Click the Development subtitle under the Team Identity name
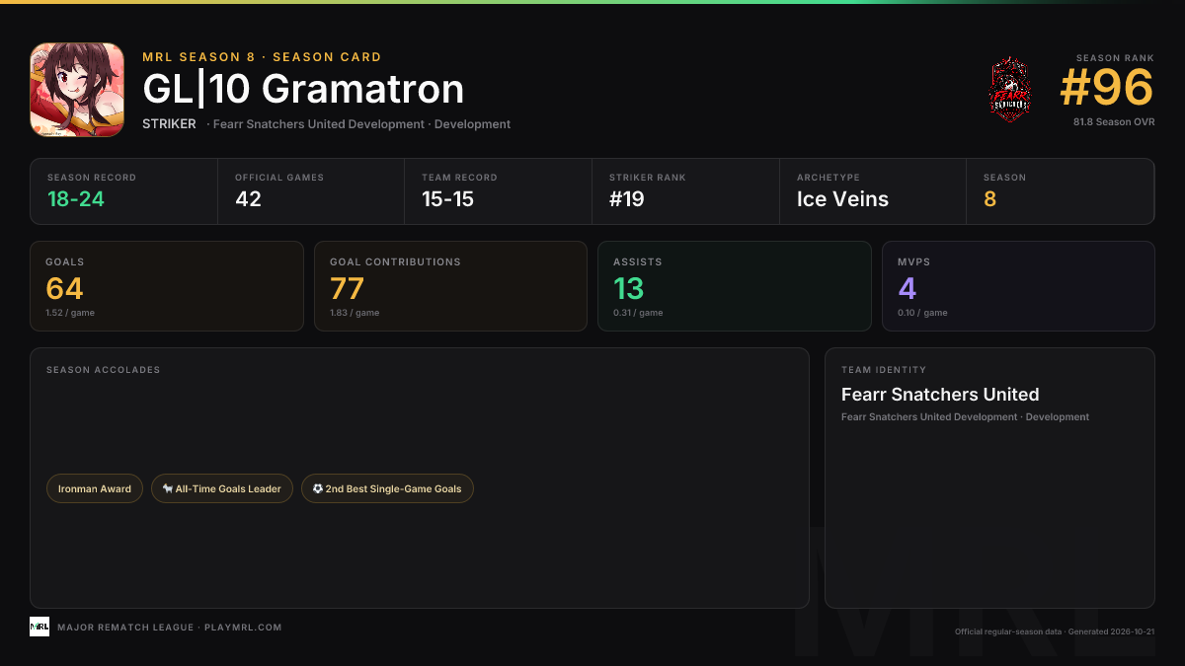 [965, 417]
